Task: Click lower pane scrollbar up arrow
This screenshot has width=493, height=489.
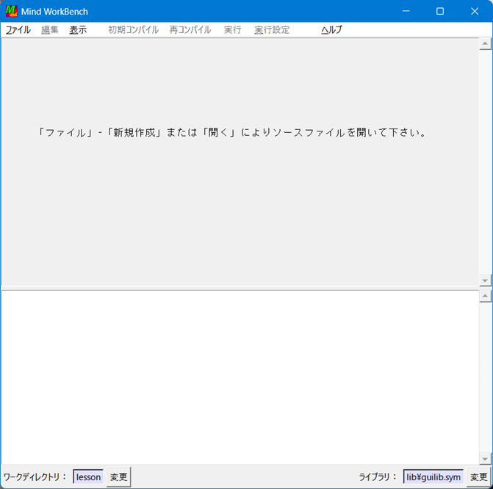Action: (x=485, y=296)
